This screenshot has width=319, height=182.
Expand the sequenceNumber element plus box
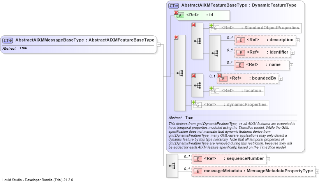pyautogui.click(x=268, y=159)
